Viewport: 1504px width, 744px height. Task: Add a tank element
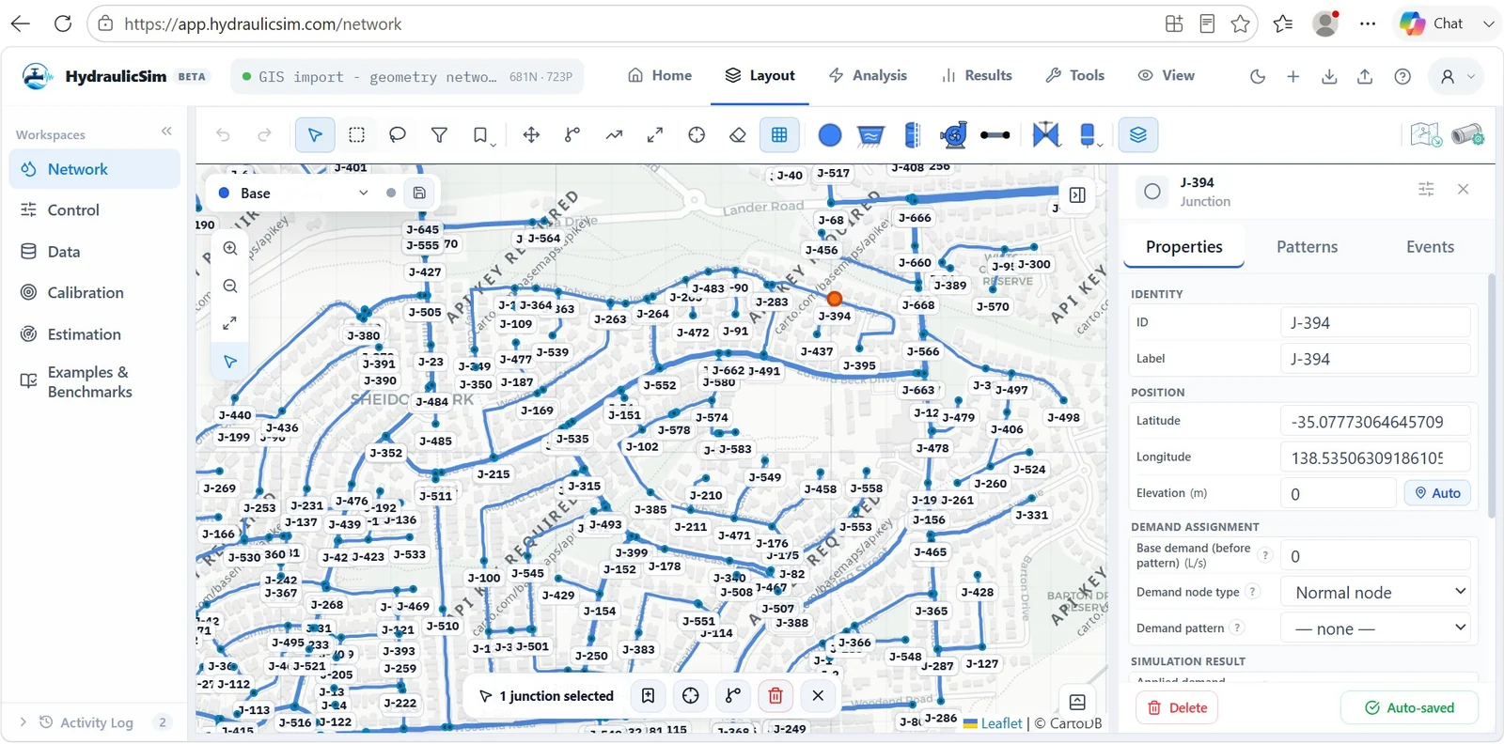click(912, 135)
